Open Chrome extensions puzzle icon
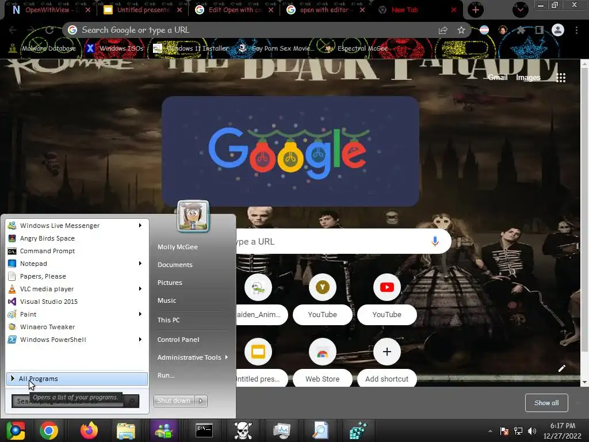The height and width of the screenshot is (442, 589). (x=521, y=30)
